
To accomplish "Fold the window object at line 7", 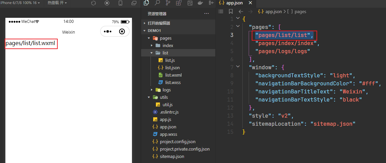I will click(238, 67).
